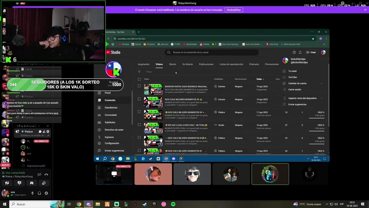Share your screen in Discord
369x208 pixels.
pyautogui.click(x=19, y=183)
